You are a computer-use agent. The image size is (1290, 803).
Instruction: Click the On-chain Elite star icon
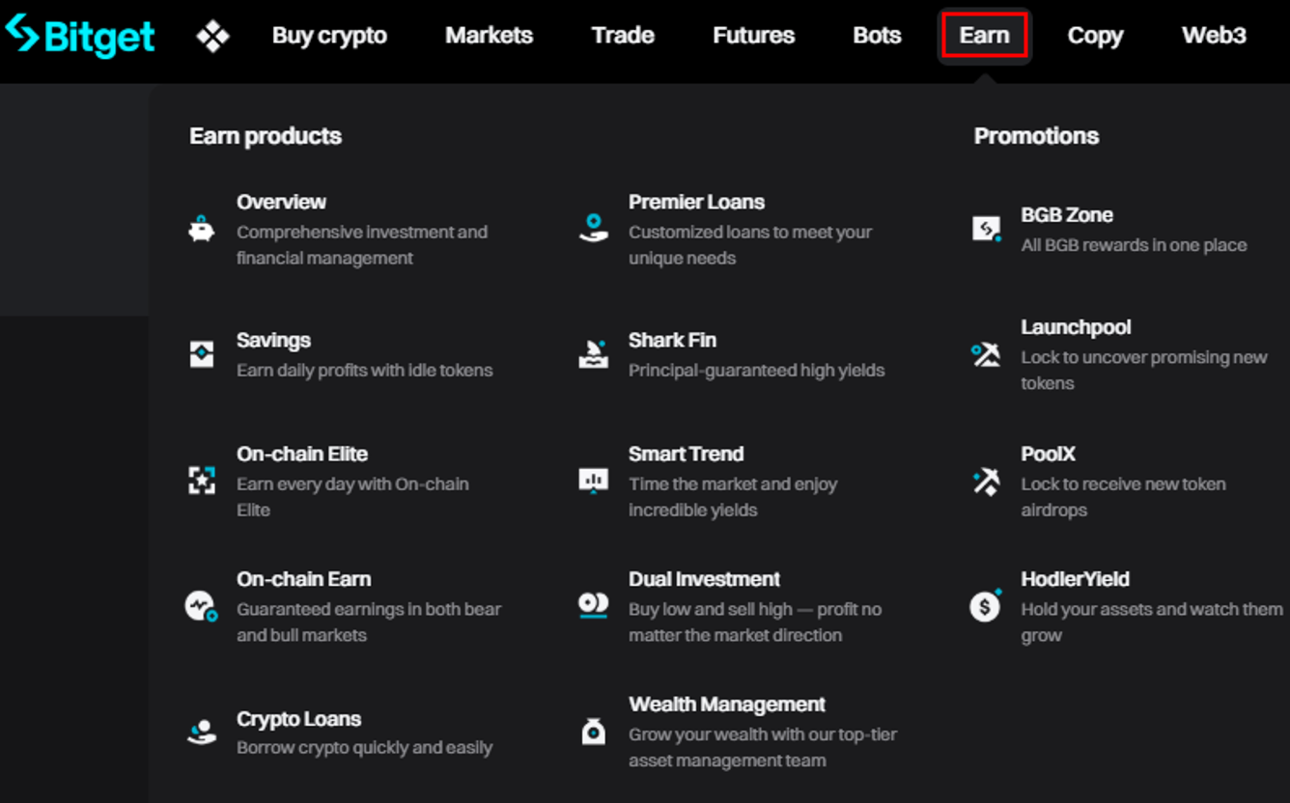tap(202, 480)
